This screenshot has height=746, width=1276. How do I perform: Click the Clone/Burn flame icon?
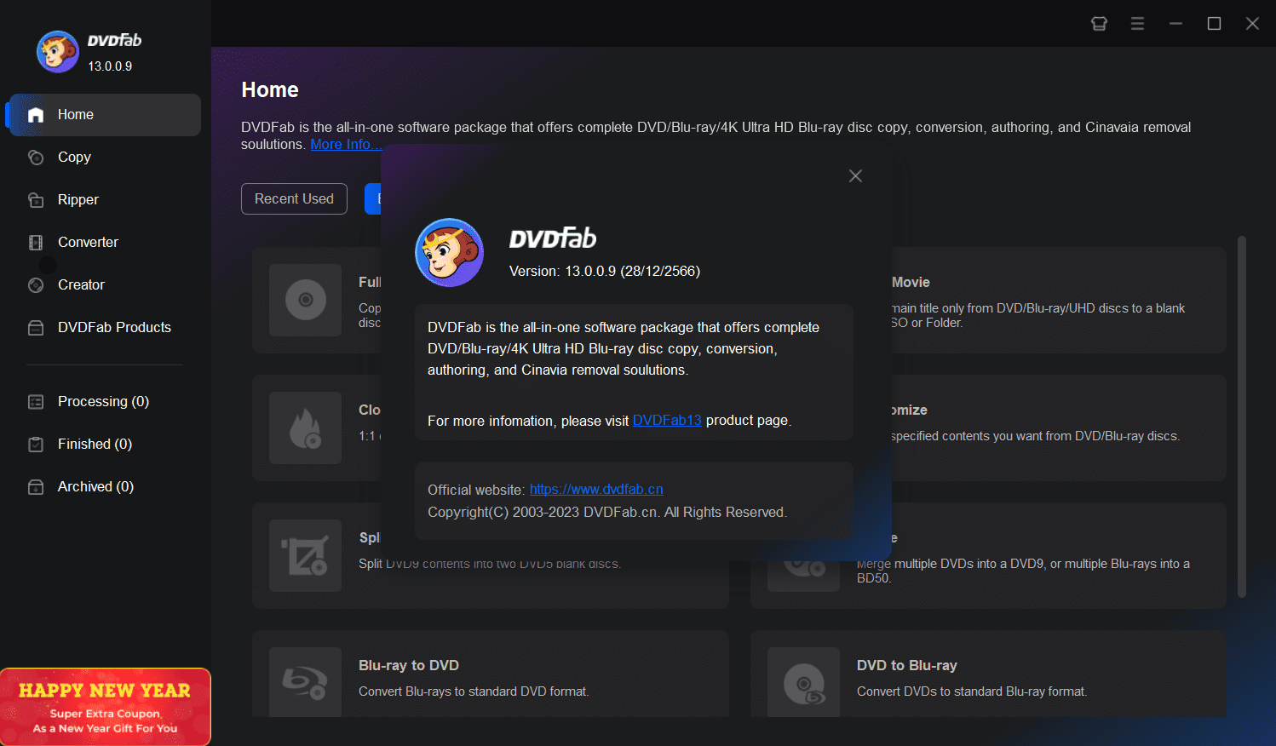(x=306, y=428)
